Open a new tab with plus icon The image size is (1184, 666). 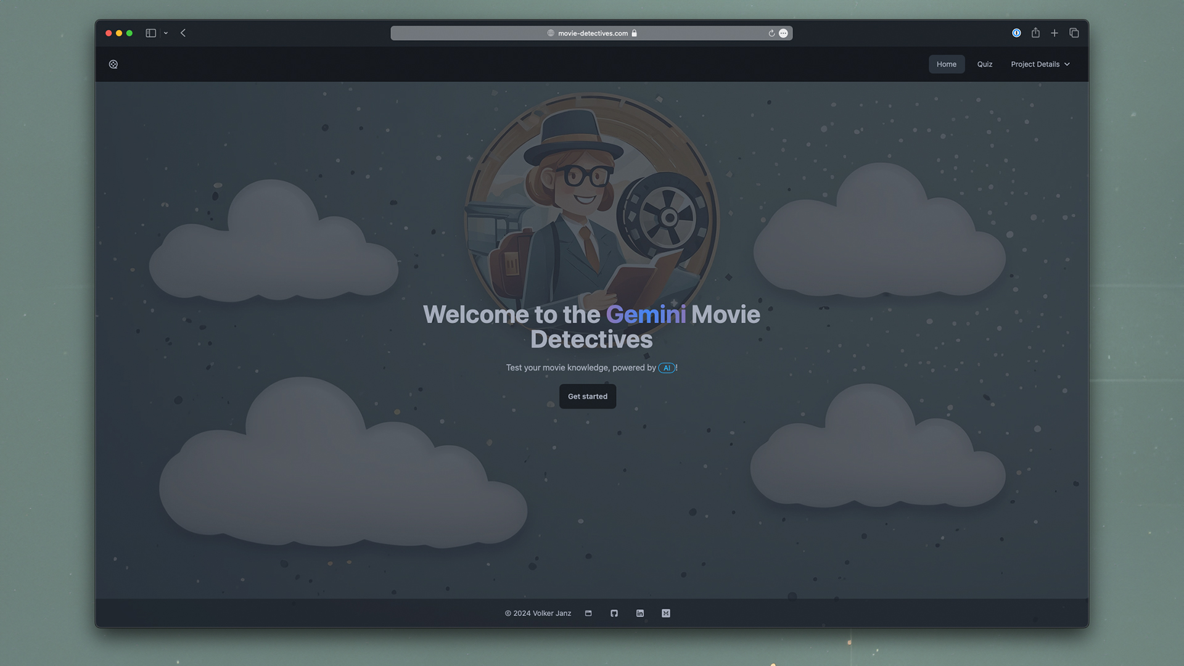pyautogui.click(x=1054, y=33)
